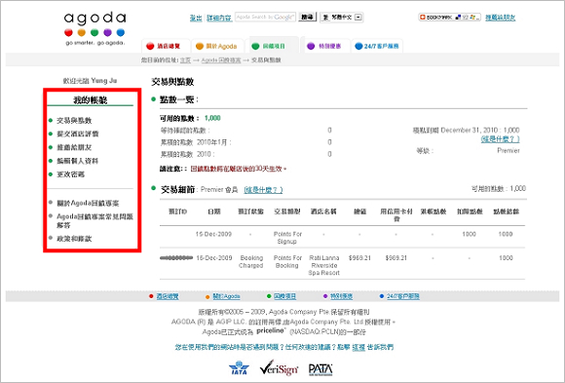Select the date in Points For Signup row
565x383 pixels.
pyautogui.click(x=213, y=234)
